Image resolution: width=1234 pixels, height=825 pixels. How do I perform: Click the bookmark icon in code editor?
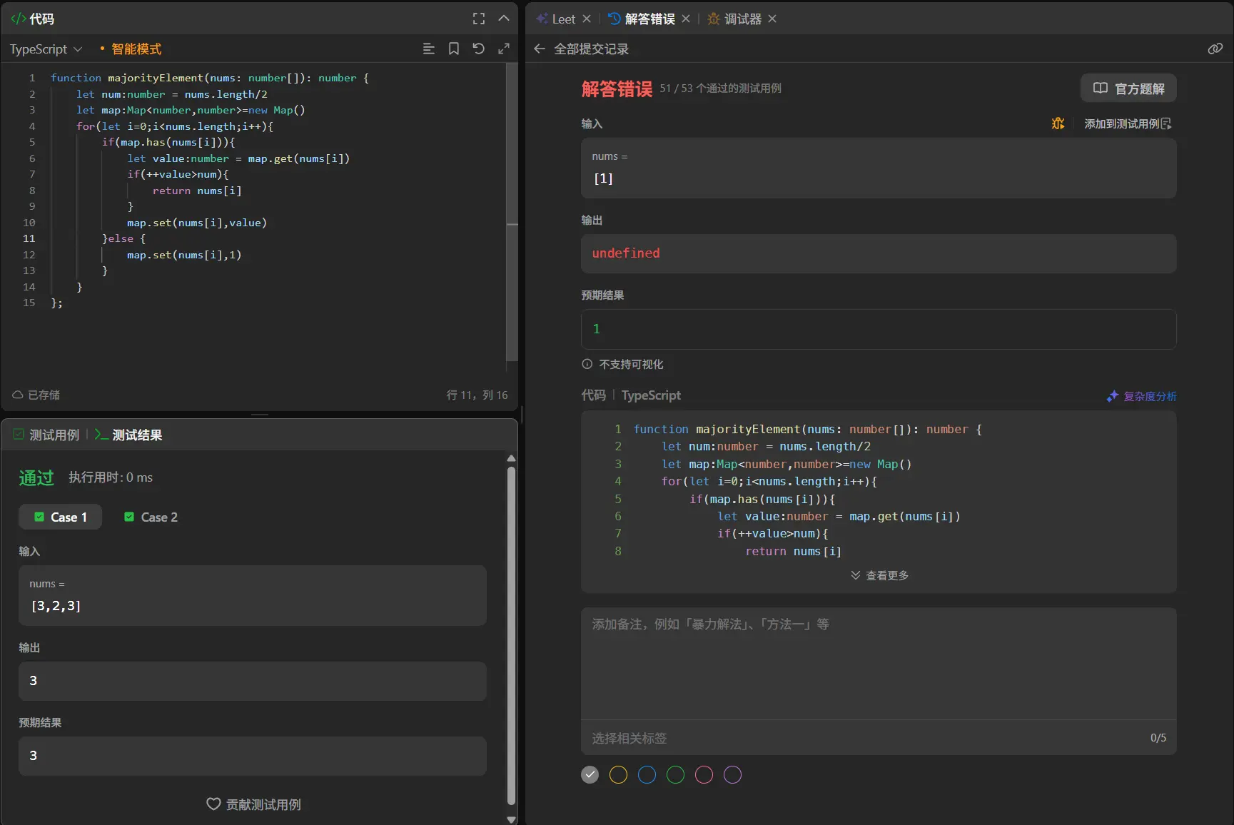tap(453, 49)
